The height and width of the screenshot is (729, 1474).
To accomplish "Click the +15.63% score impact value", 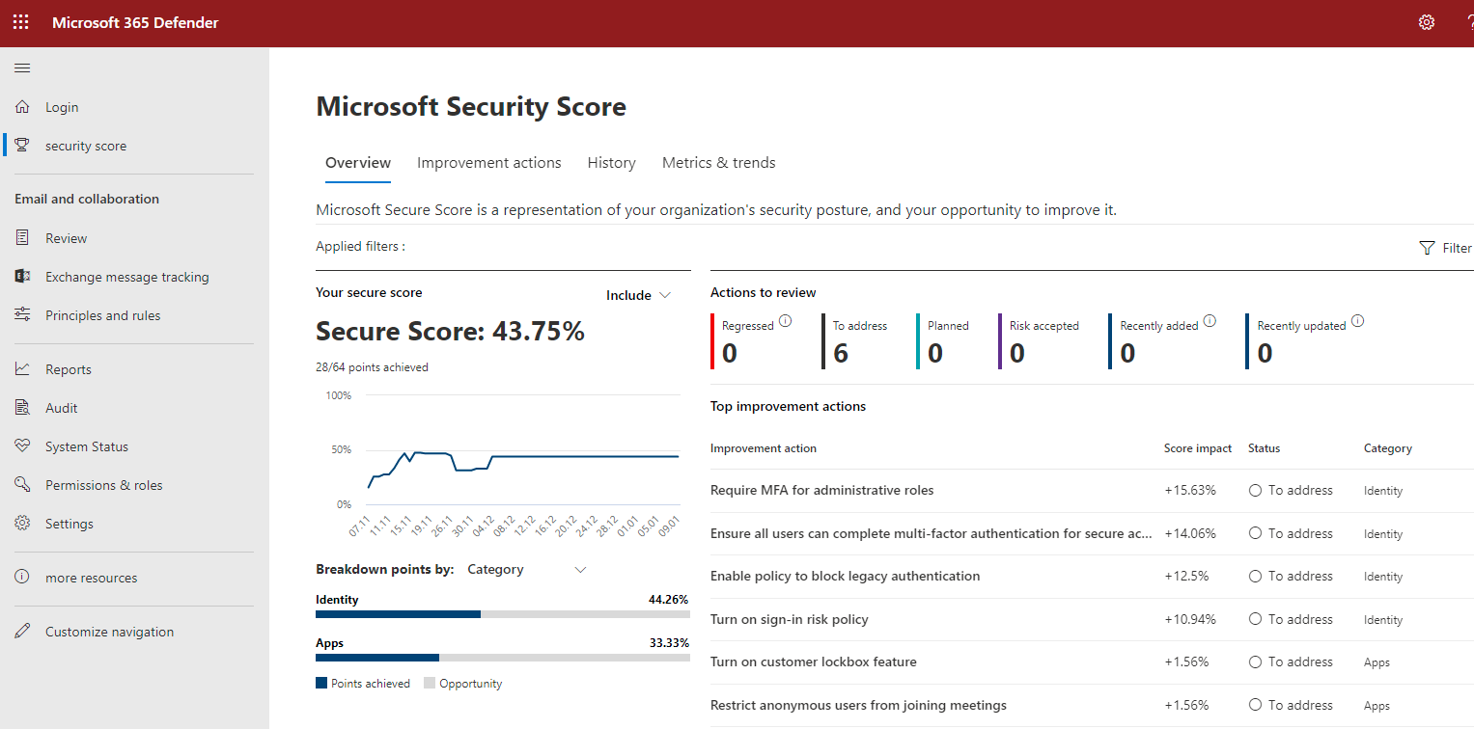I will tap(1190, 490).
